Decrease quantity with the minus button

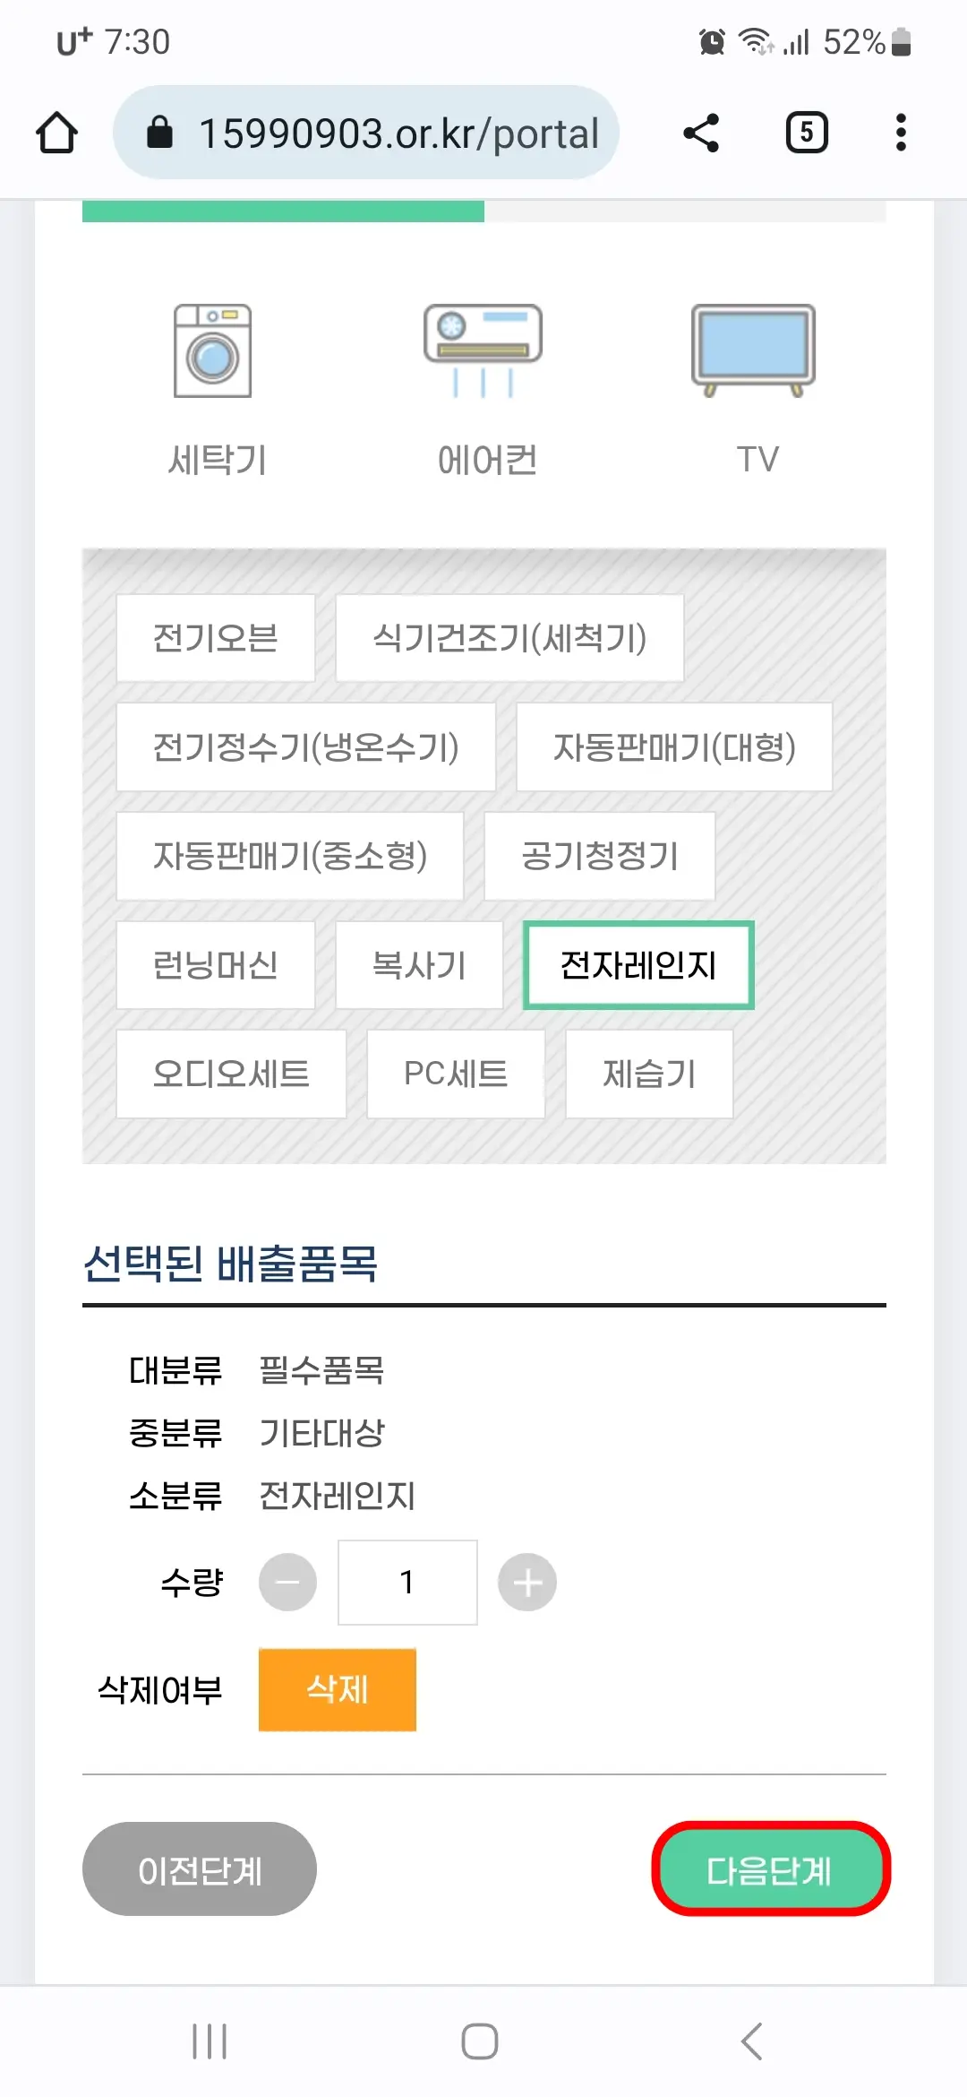pos(287,1581)
